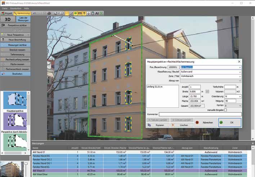Viewport: 255px width, 177px height.
Task: Click the Abbrechen button
Action: coord(206,122)
